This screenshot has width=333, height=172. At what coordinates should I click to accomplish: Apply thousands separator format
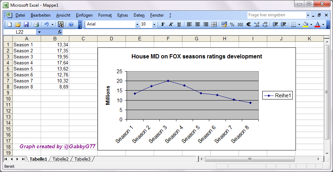pyautogui.click(x=240, y=24)
